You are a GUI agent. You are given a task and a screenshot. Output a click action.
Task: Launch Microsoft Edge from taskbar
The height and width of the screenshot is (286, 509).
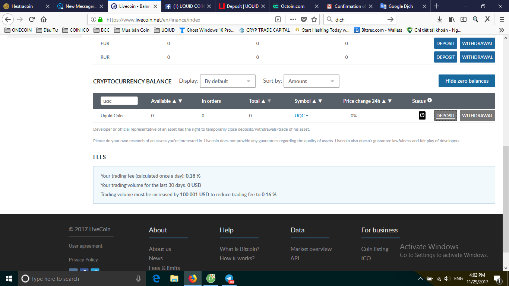point(157,279)
